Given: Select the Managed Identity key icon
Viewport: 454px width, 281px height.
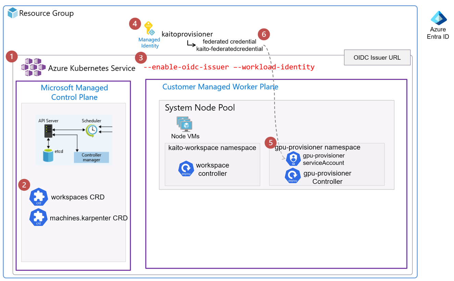Looking at the screenshot, I should (x=149, y=28).
